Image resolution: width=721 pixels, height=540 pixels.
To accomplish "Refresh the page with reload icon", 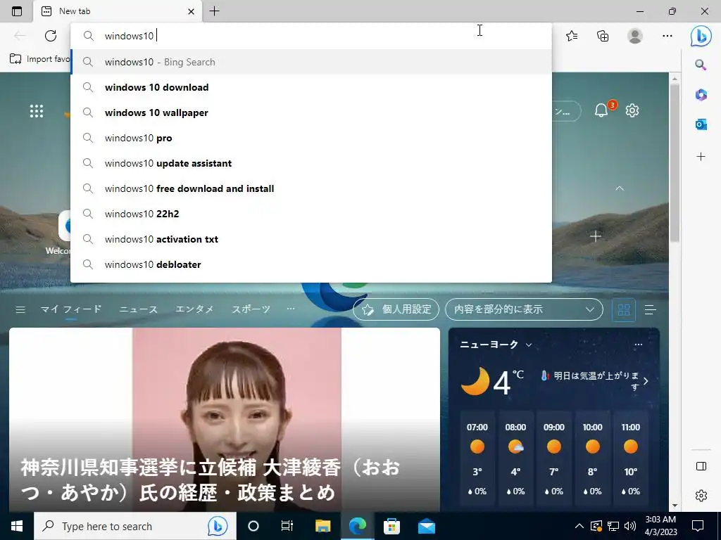I will point(51,36).
